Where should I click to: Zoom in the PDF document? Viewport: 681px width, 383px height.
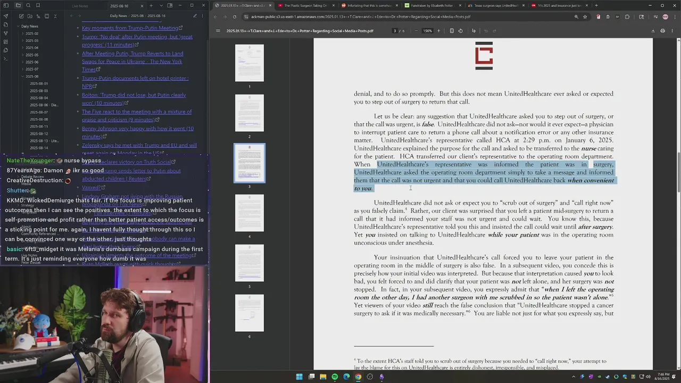(438, 31)
